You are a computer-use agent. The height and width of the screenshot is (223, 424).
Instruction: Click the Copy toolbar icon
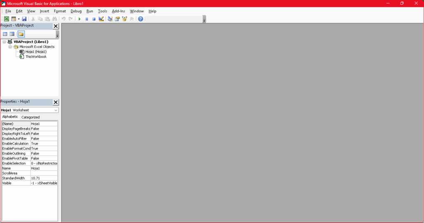[40, 19]
